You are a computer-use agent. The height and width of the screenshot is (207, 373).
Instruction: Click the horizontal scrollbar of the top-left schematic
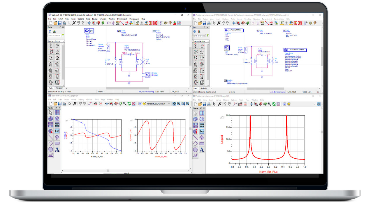(117, 88)
